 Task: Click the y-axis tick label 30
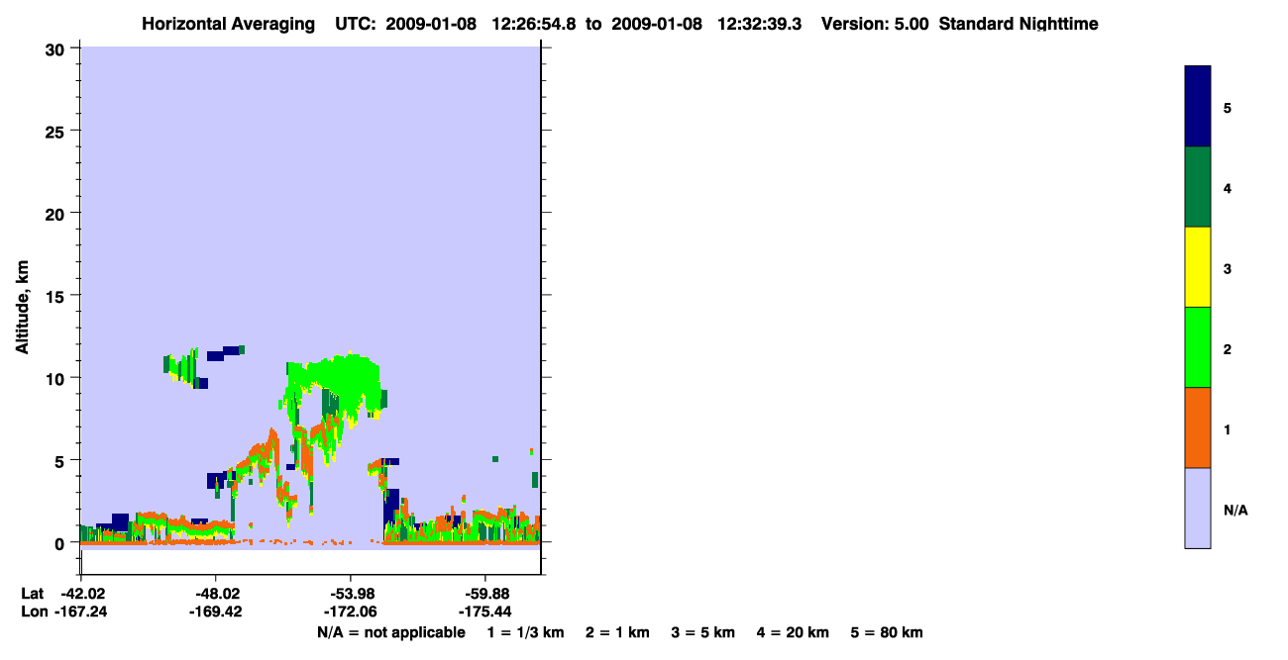click(57, 48)
